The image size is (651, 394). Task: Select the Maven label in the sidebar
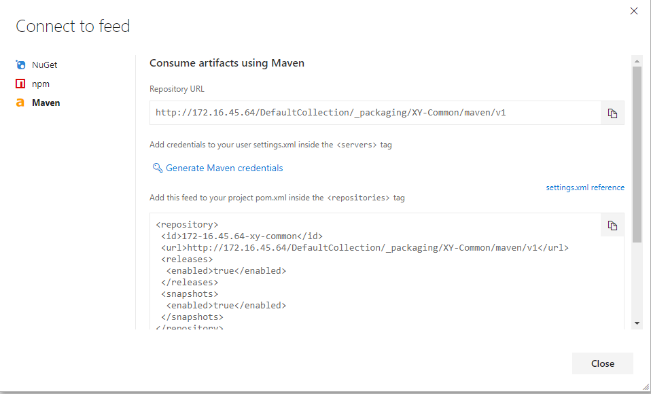(46, 103)
